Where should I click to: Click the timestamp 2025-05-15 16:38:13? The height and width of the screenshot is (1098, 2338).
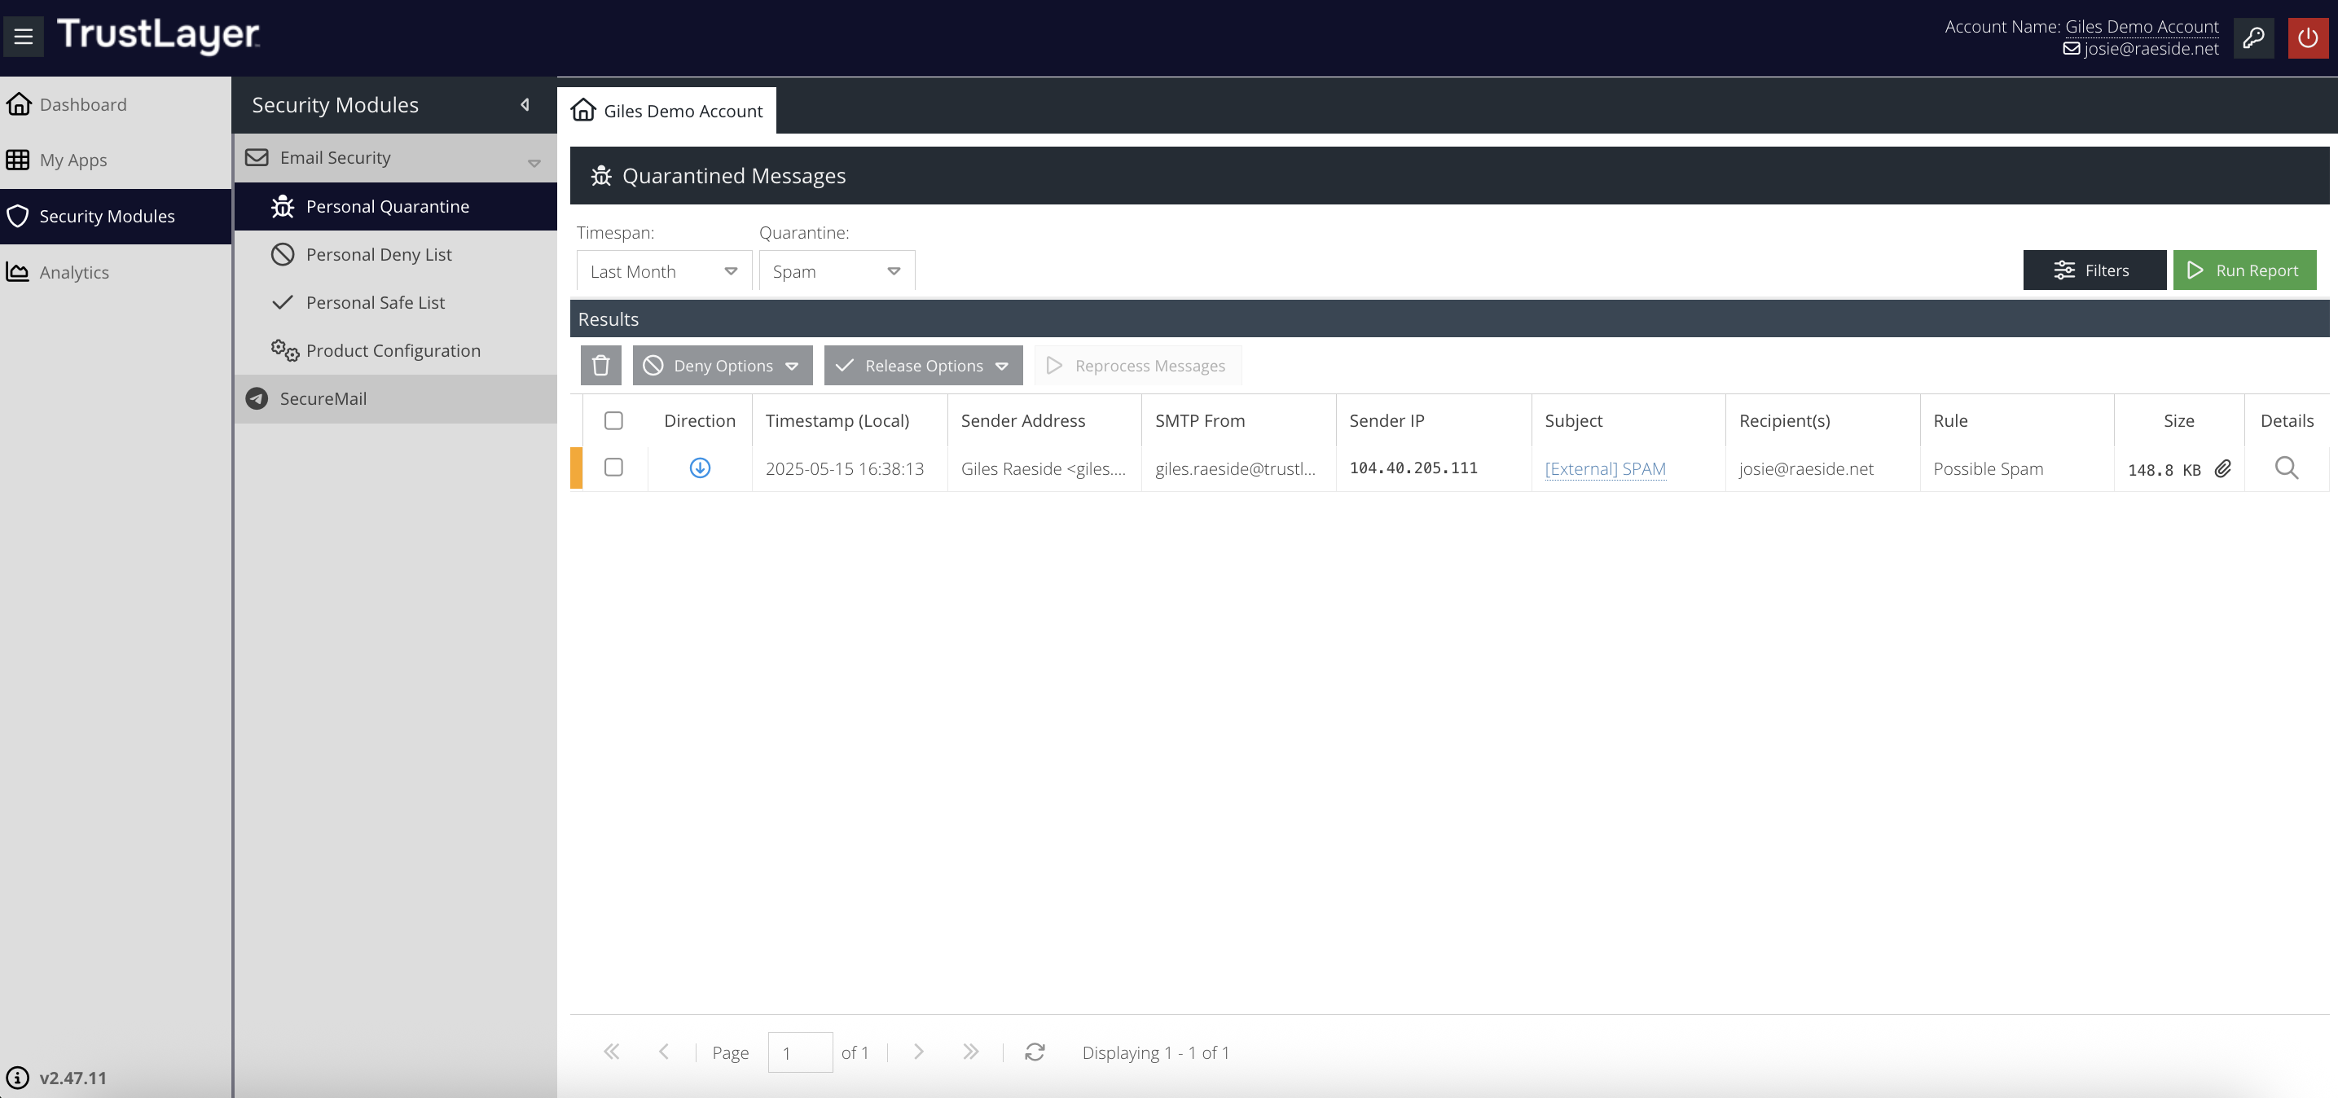[844, 468]
